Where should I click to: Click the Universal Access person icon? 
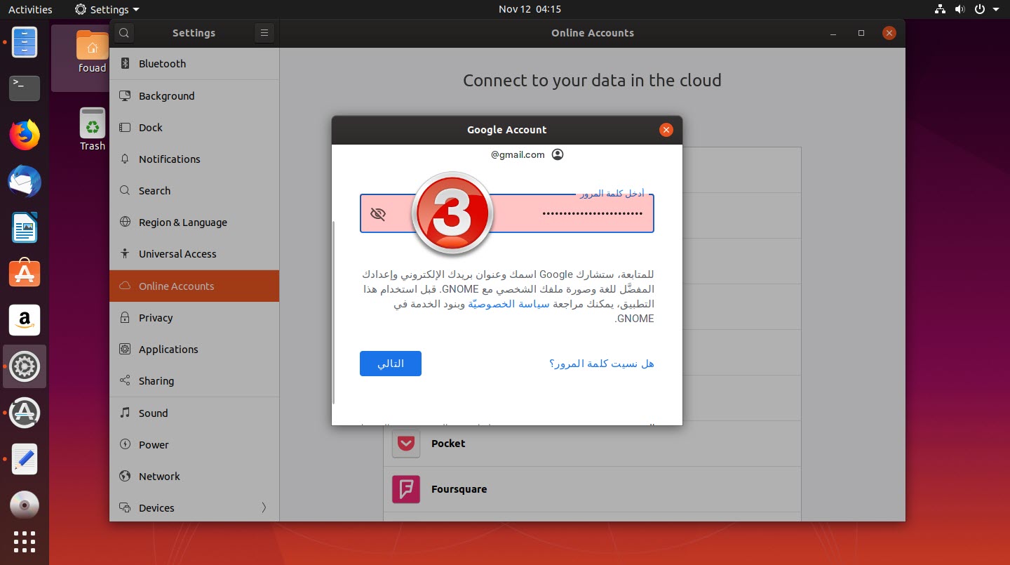click(x=125, y=254)
